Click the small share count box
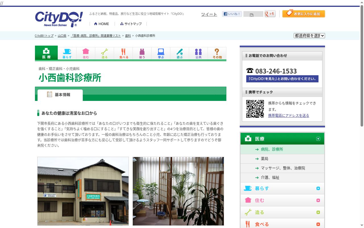Image resolution: width=364 pixels, height=228 pixels. click(253, 14)
